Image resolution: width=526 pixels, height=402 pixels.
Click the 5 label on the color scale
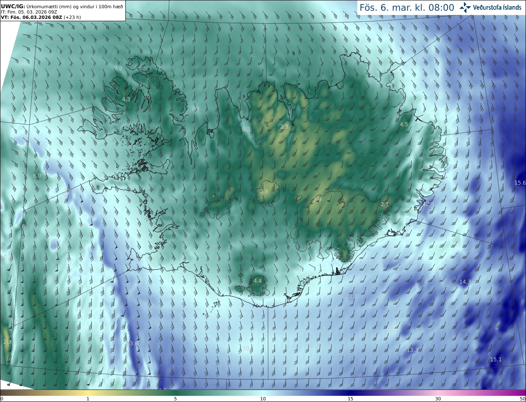(175, 399)
